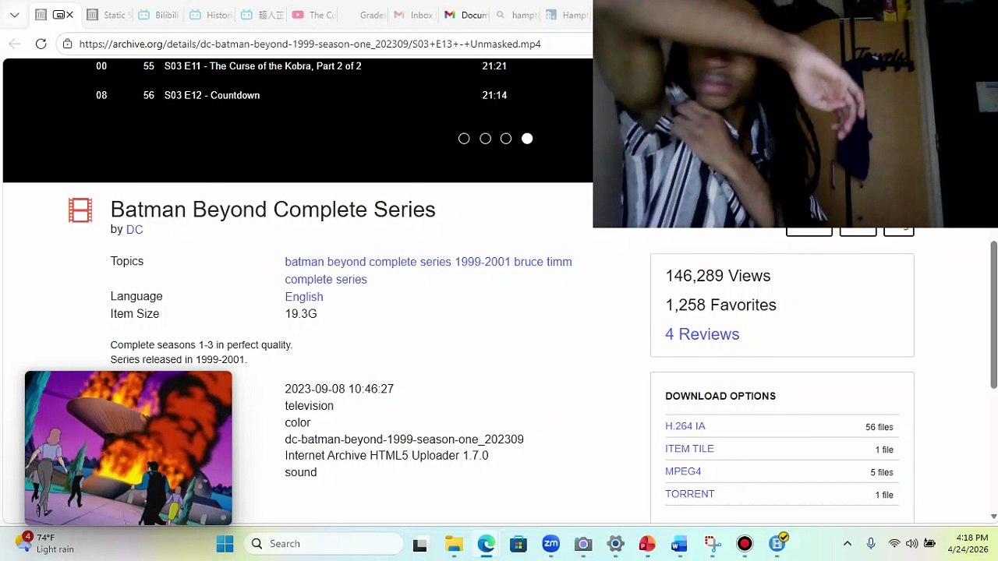Open Microsoft Store from taskbar
This screenshot has width=998, height=561.
[x=518, y=544]
